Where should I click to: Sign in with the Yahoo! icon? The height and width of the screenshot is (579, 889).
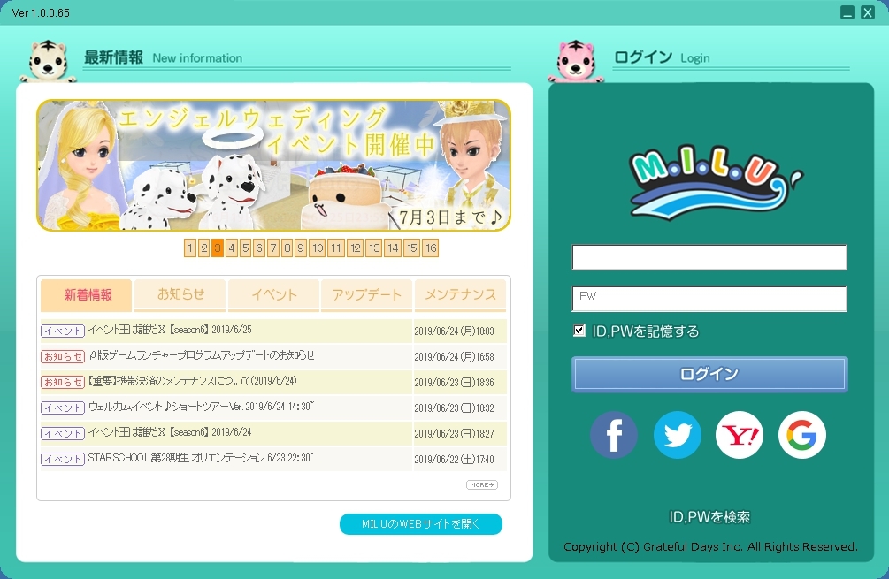tap(740, 435)
